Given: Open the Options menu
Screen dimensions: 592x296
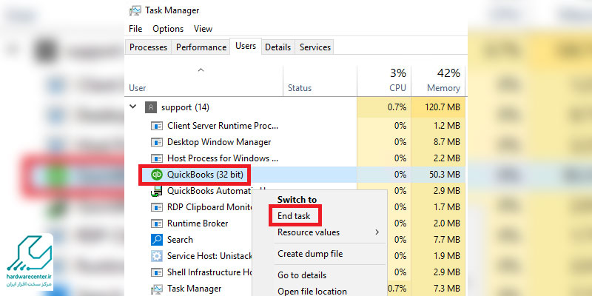Looking at the screenshot, I should 168,29.
